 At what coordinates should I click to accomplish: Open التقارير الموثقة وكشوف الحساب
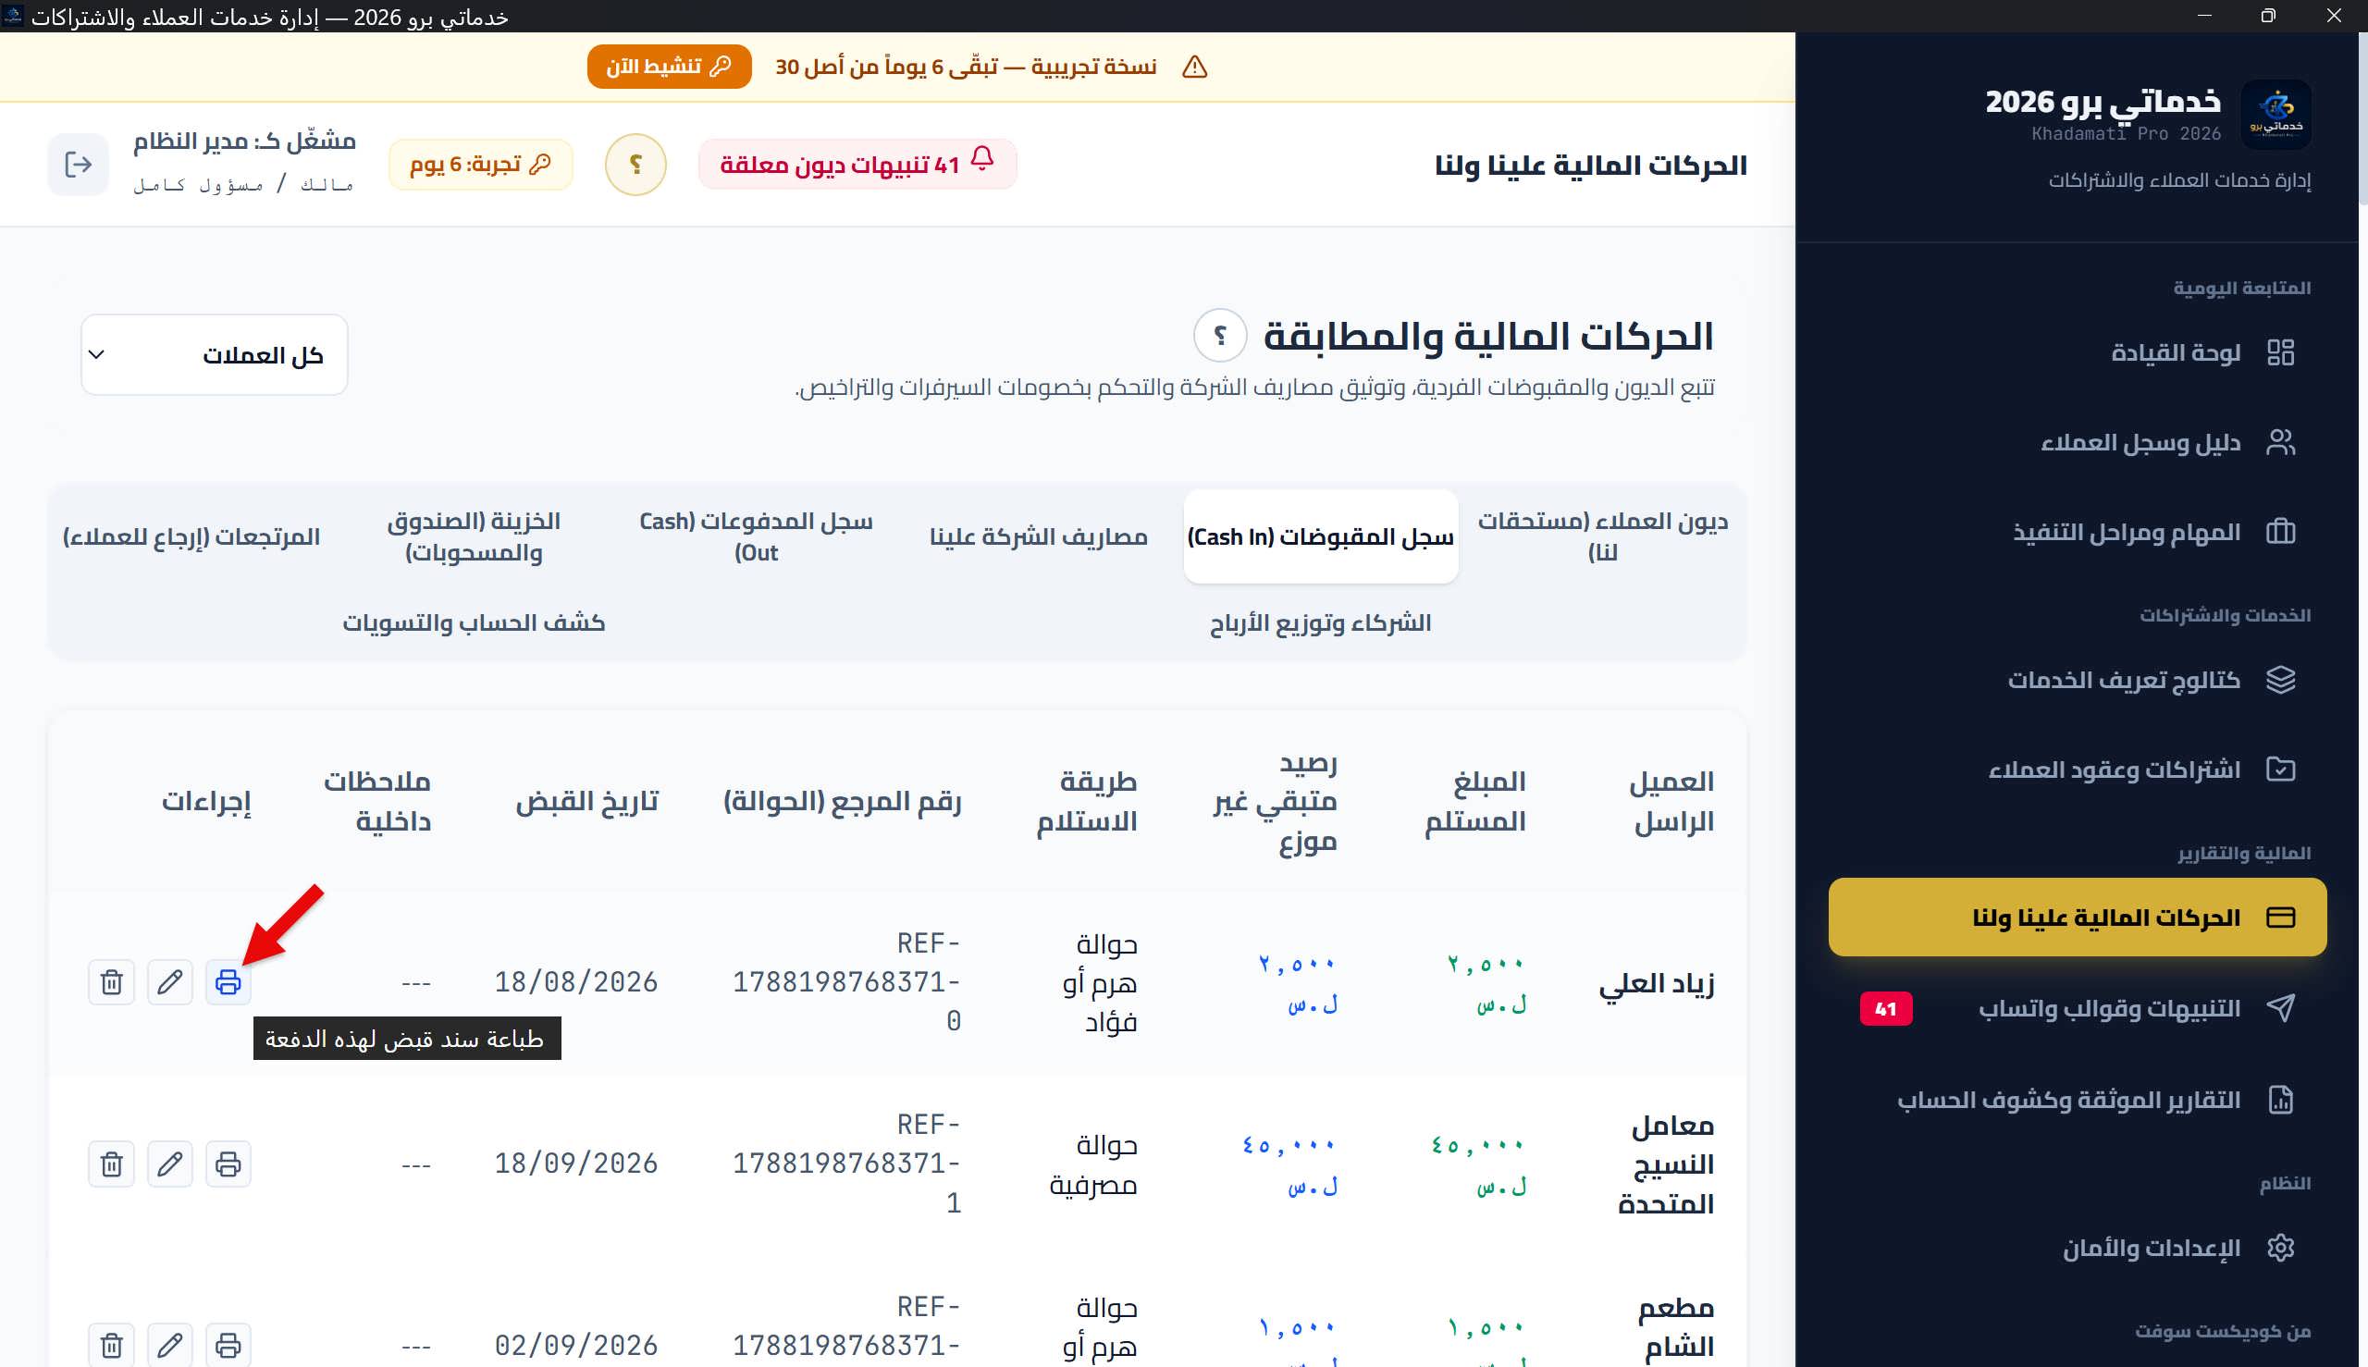2078,1100
